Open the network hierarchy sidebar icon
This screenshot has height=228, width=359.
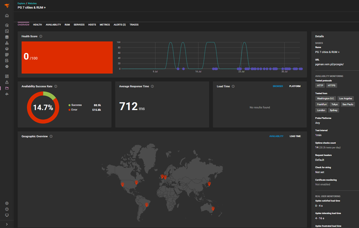[7, 43]
